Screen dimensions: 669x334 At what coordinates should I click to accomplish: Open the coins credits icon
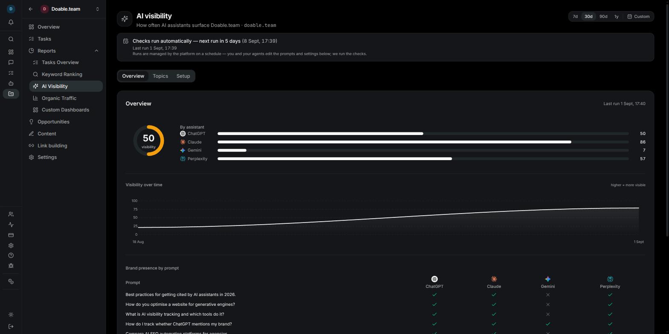(x=11, y=281)
